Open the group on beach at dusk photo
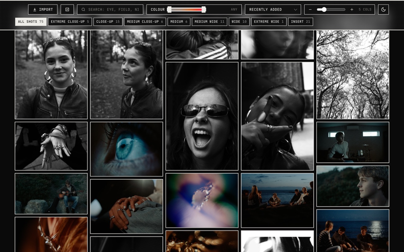404x252 pixels. tap(277, 200)
